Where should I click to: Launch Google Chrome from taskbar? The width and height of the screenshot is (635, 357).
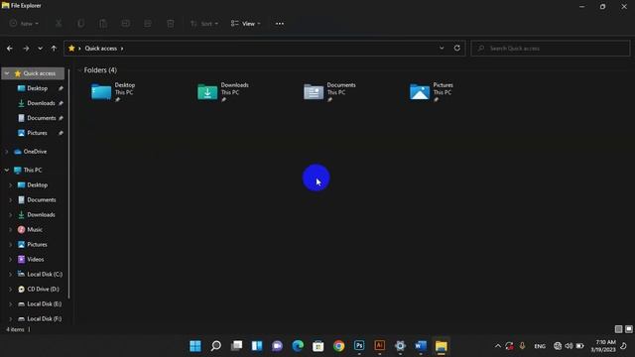[338, 346]
